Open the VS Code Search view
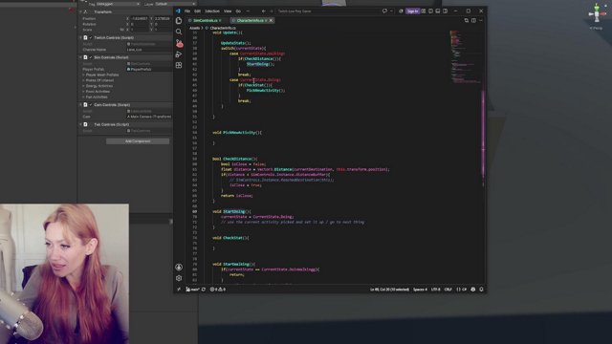Viewport: 612px width, 344px height. 179,32
